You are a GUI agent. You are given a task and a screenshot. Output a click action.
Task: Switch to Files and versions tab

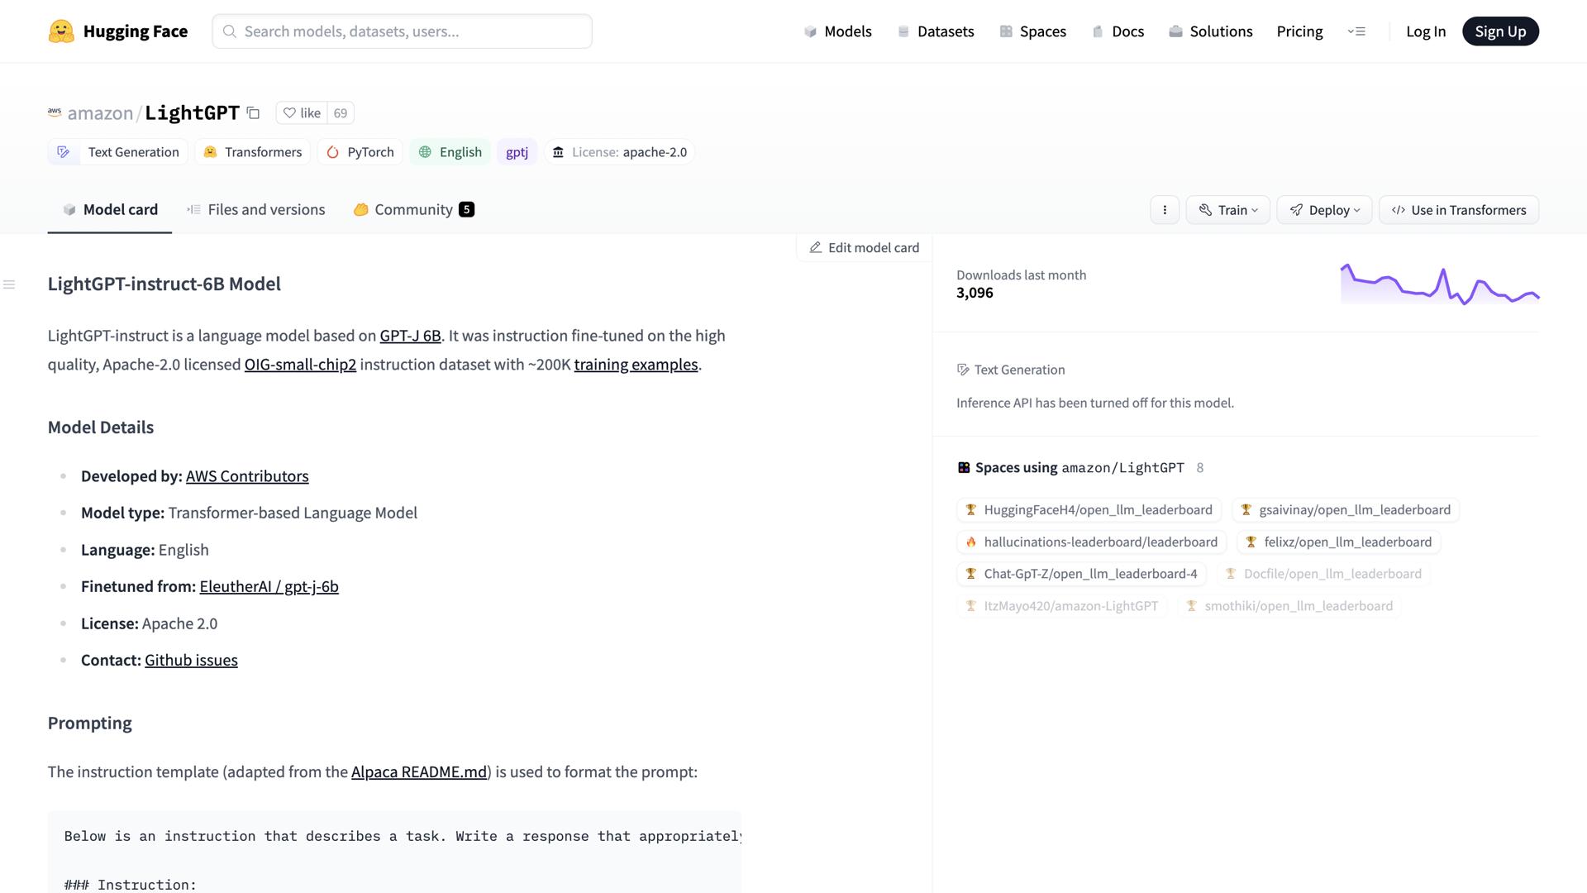tap(256, 209)
